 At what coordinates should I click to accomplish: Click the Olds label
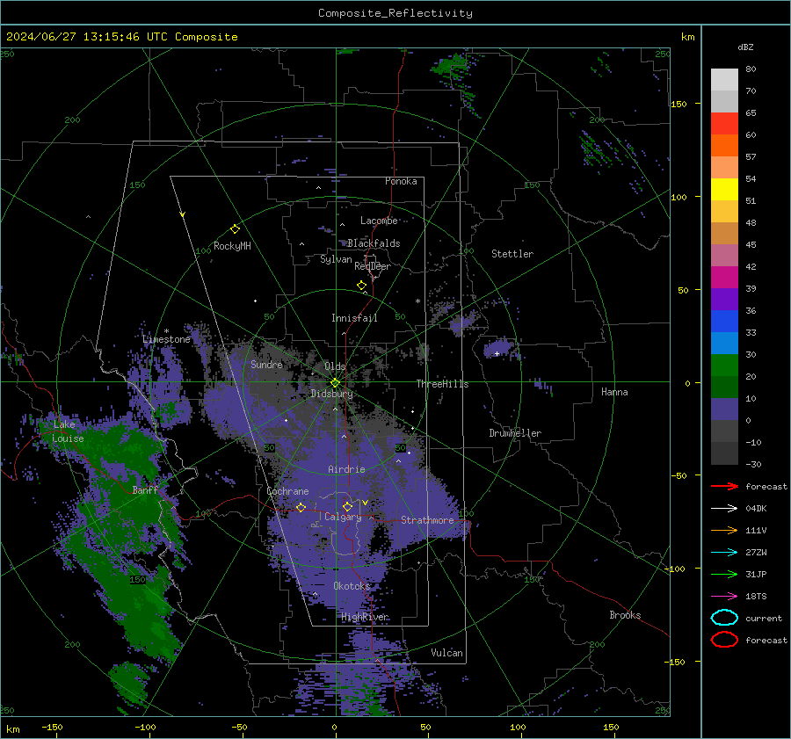pyautogui.click(x=335, y=366)
